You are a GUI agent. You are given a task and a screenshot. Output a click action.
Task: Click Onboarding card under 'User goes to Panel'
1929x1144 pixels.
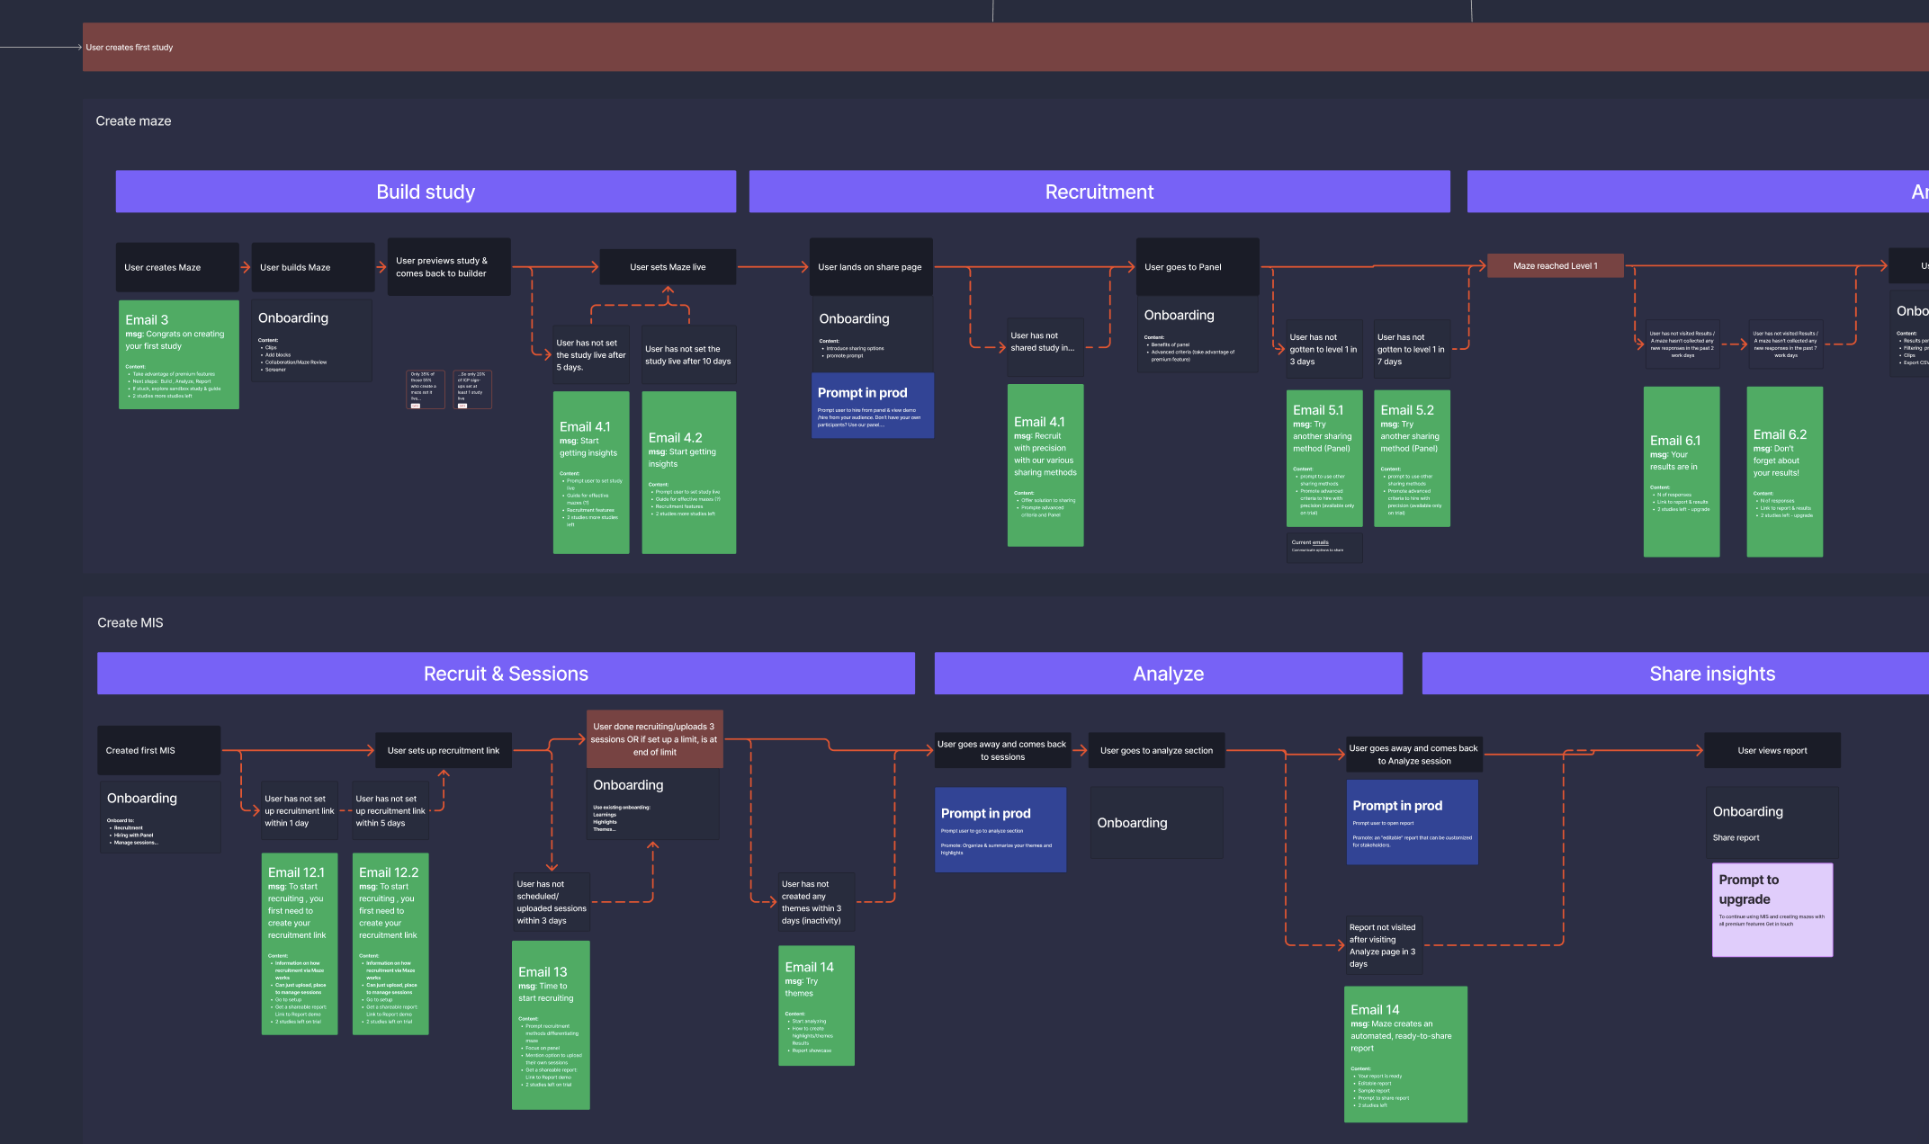point(1198,335)
